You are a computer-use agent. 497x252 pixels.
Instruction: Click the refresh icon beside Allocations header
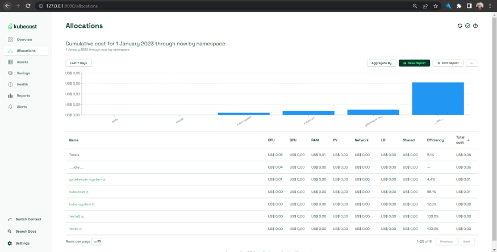(x=460, y=26)
